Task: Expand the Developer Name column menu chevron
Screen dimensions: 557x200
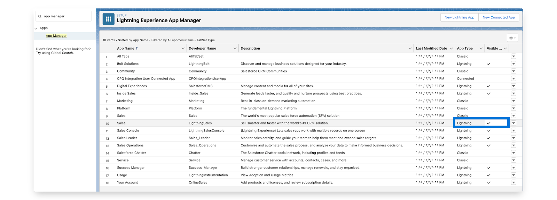Action: 235,49
